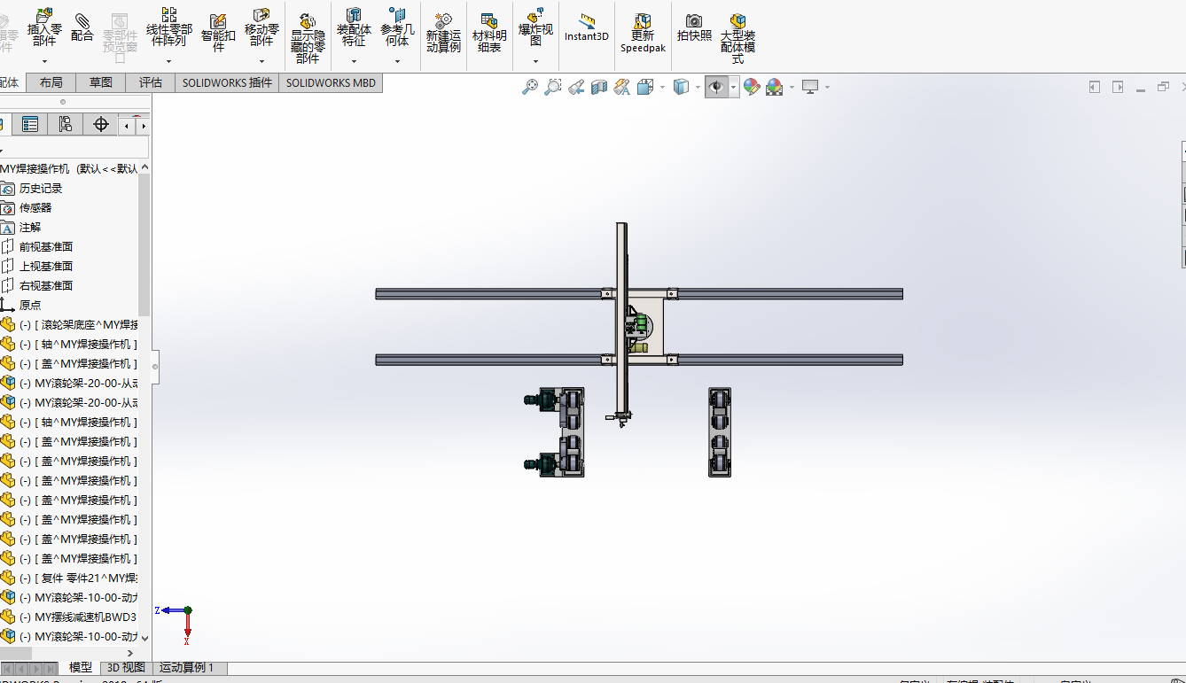Open the View Settings dropdown arrow
Viewport: 1186px width, 683px height.
827,87
